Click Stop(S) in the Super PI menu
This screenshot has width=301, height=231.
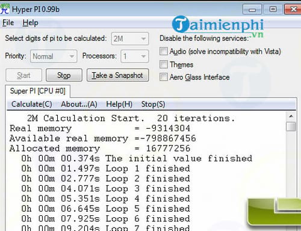coord(153,104)
